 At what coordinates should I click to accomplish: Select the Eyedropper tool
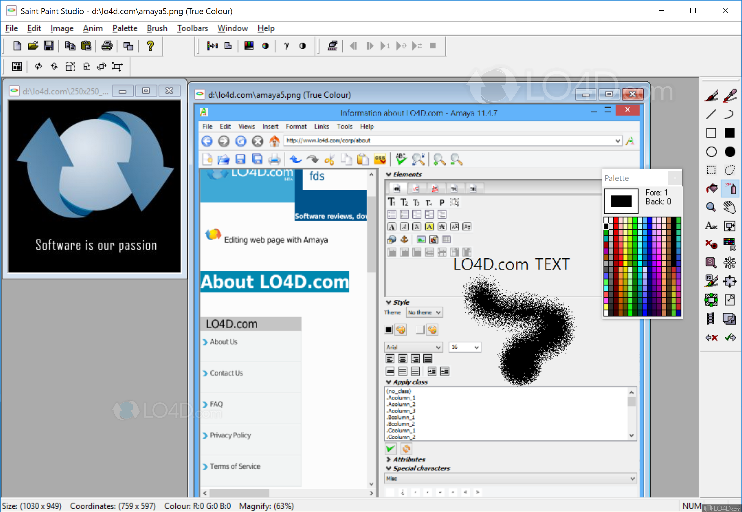point(730,95)
